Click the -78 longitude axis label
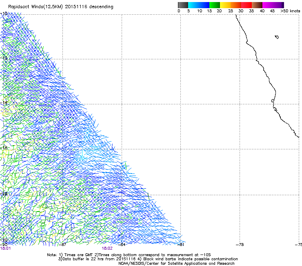Viewport: 302px width, 266px height. click(240, 245)
